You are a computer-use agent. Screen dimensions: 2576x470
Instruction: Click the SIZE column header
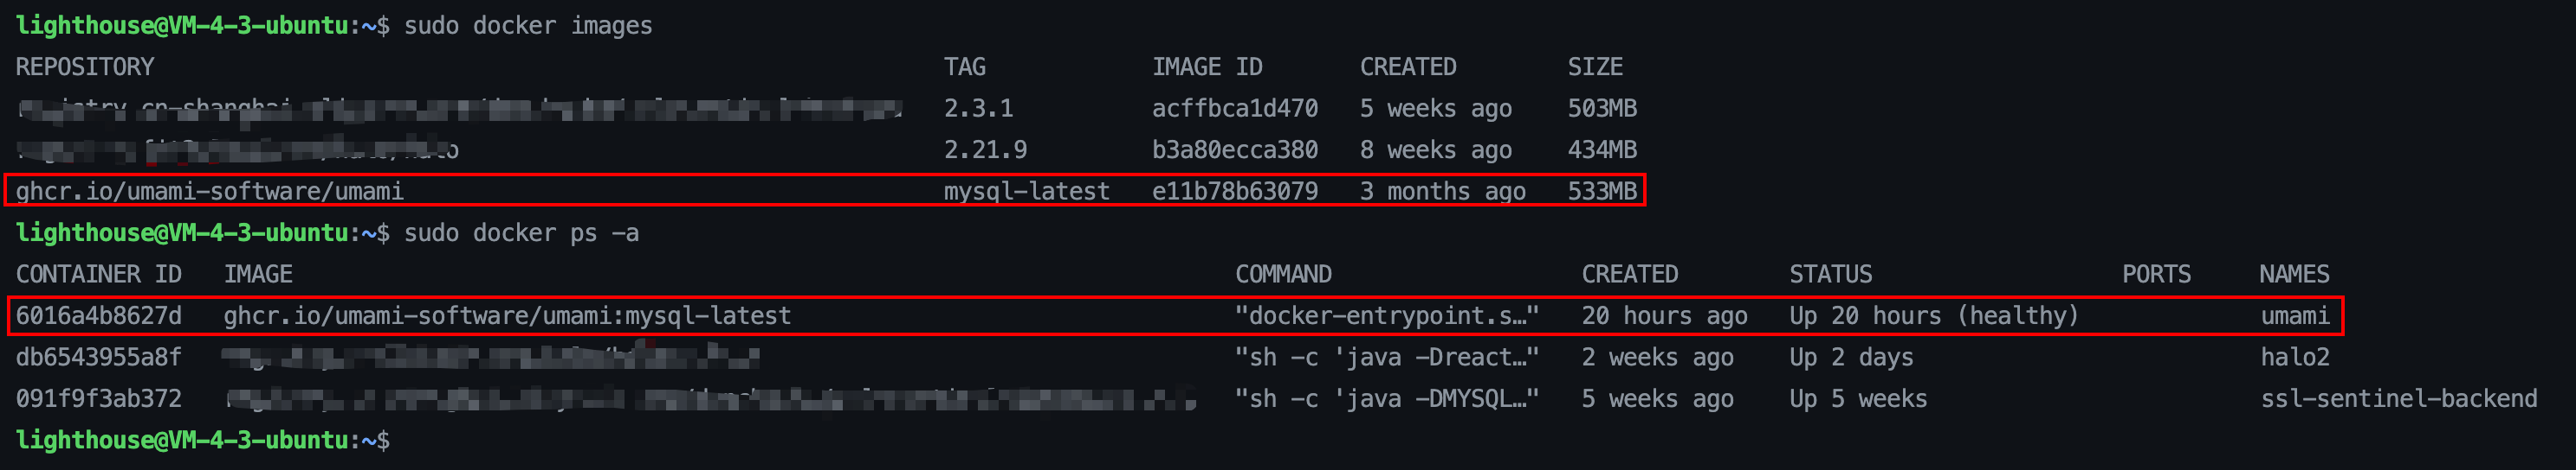[x=1594, y=67]
